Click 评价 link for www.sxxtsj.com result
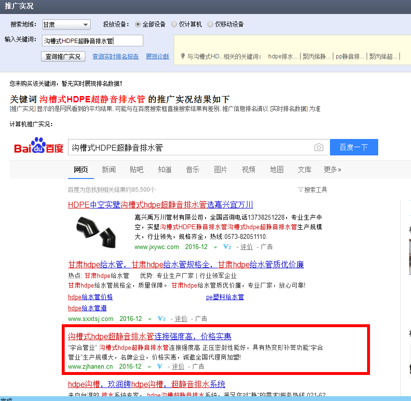The image size is (411, 401). click(x=181, y=318)
